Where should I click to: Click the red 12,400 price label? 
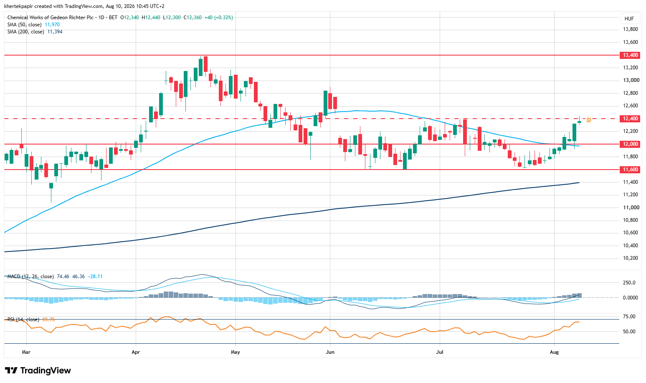click(x=631, y=119)
